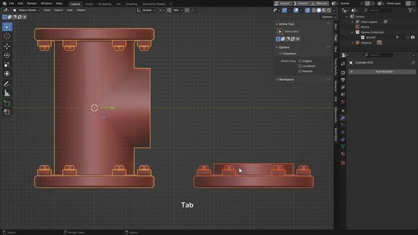The width and height of the screenshot is (418, 235).
Task: Click the Blender logo menu icon
Action: (x=5, y=3)
